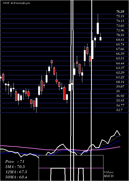
Task: Click the 69.81 price axis label
Action: [120, 40]
